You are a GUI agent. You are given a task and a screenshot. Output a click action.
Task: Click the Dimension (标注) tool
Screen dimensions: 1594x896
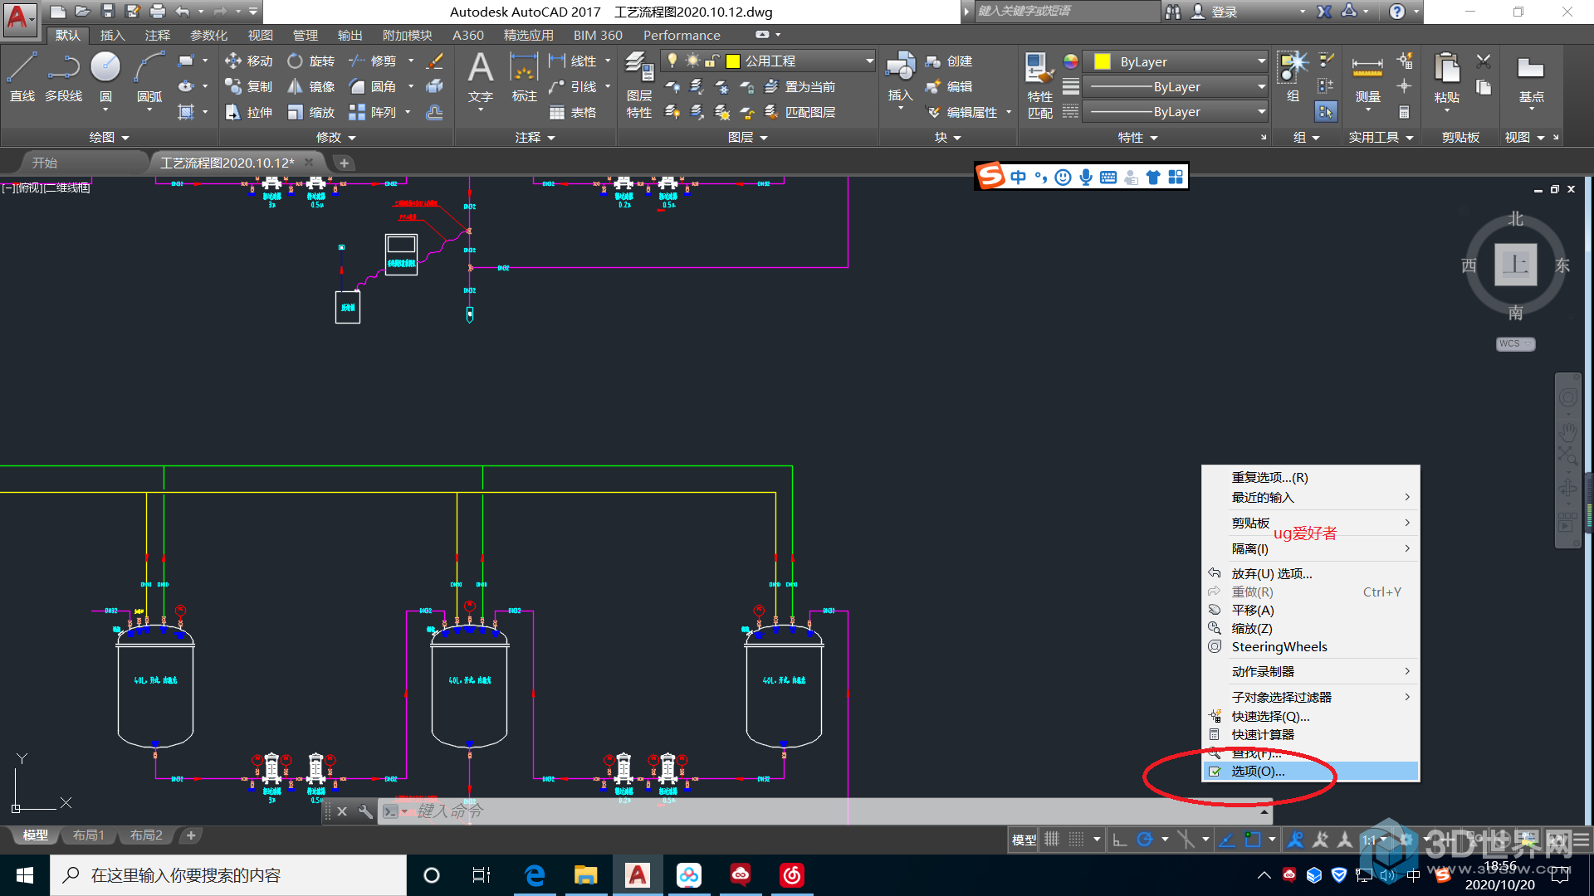524,77
